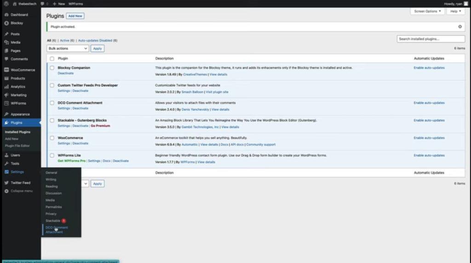471x263 pixels.
Task: Click Go Premium under Stackable
Action: click(x=100, y=126)
